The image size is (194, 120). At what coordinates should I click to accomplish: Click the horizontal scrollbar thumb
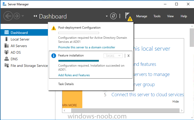point(125,110)
